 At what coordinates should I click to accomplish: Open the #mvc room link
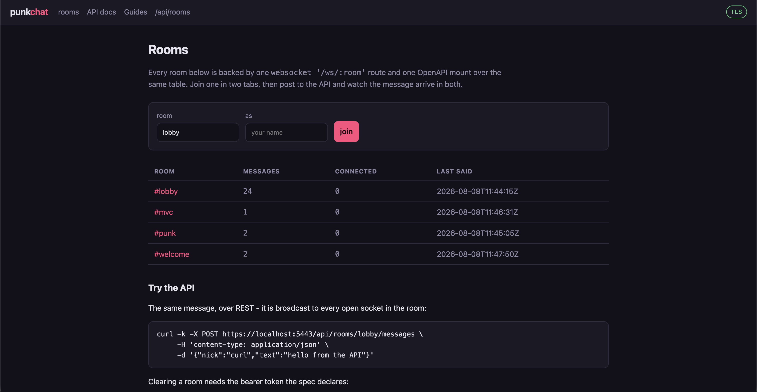(164, 212)
